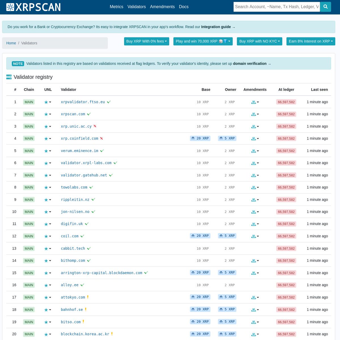
Task: Open Metrics in top navigation
Action: (116, 7)
